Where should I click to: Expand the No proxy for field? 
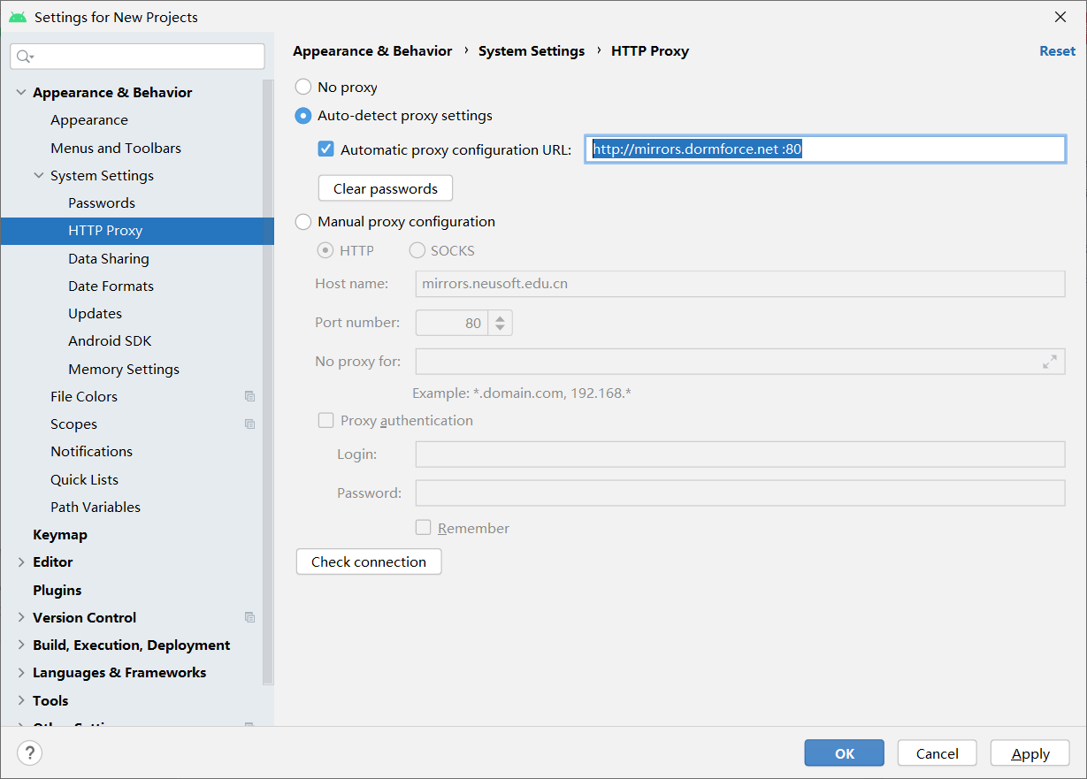tap(1050, 362)
